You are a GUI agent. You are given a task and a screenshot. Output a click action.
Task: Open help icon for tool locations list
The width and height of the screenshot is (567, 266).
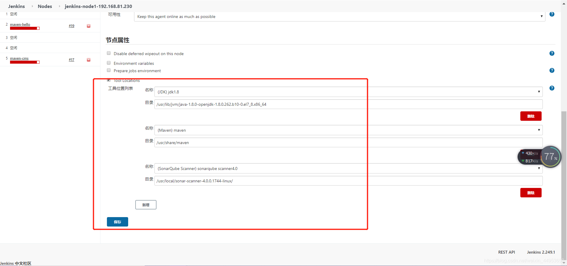click(x=552, y=88)
